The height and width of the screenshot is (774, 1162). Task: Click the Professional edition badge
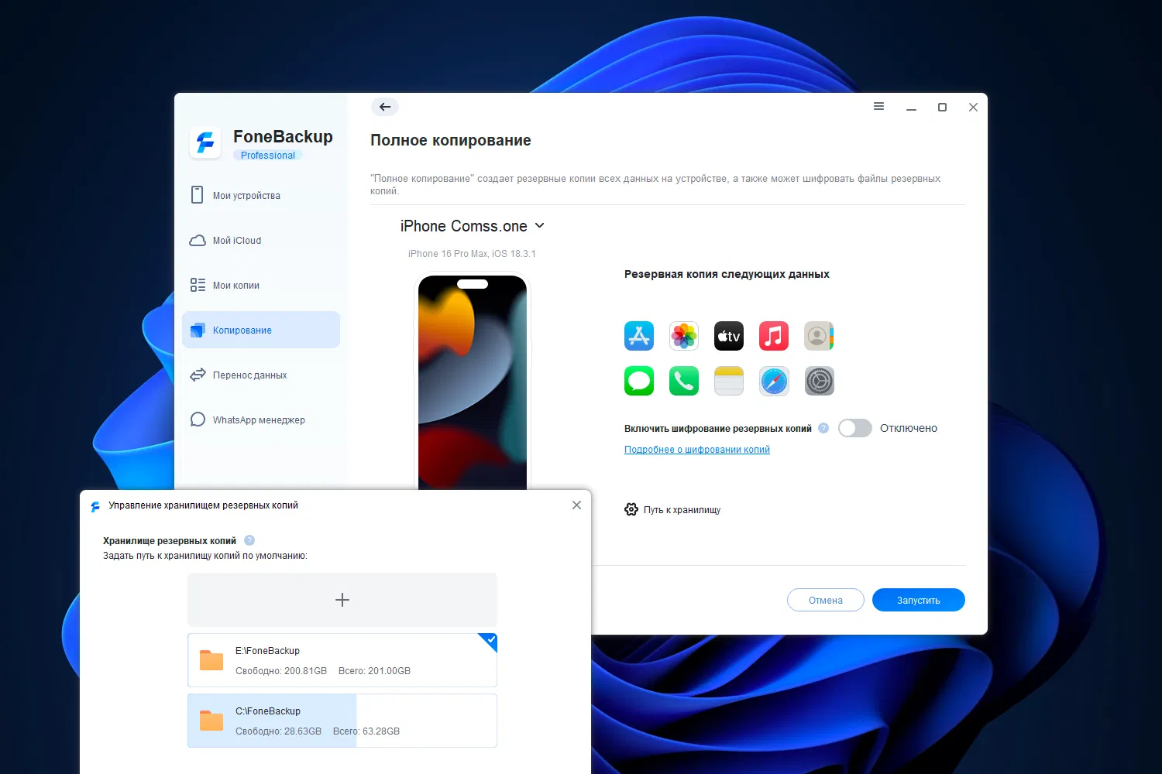(x=268, y=156)
